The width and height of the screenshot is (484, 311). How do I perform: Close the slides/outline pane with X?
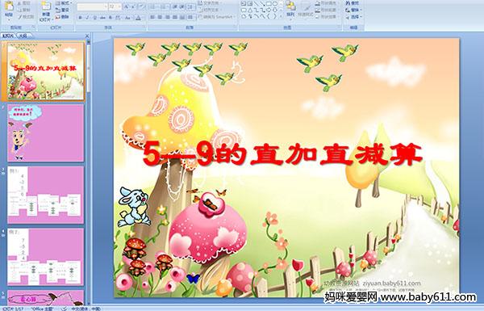point(87,36)
